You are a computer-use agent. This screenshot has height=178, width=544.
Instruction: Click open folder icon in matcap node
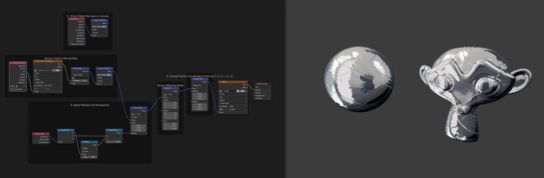(243, 91)
